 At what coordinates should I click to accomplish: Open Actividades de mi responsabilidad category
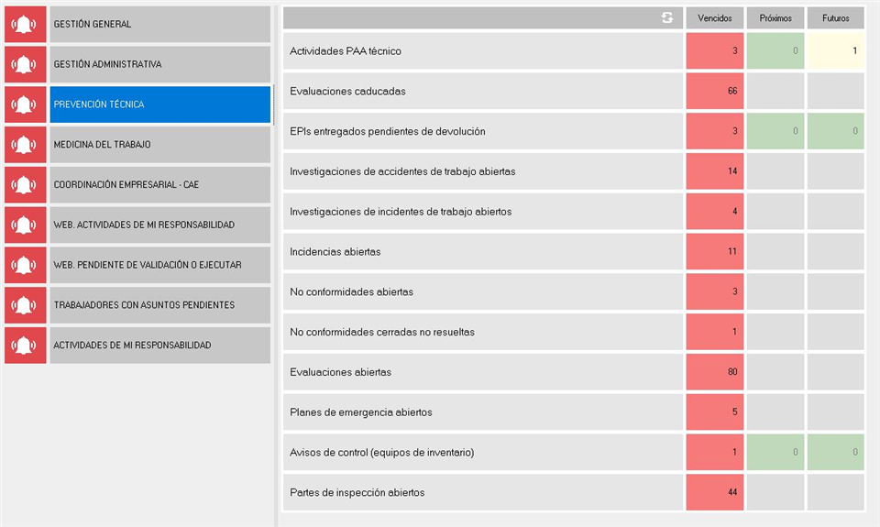click(x=160, y=346)
